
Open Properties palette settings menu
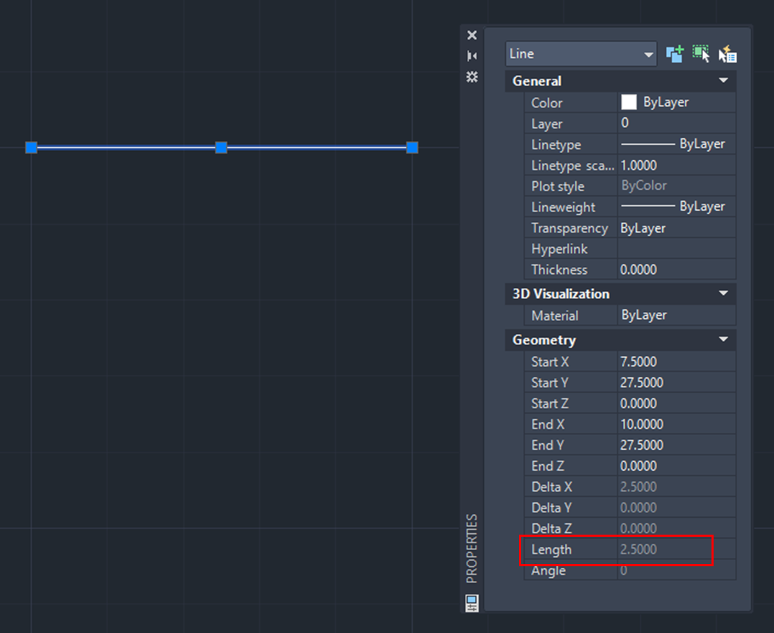(x=472, y=77)
